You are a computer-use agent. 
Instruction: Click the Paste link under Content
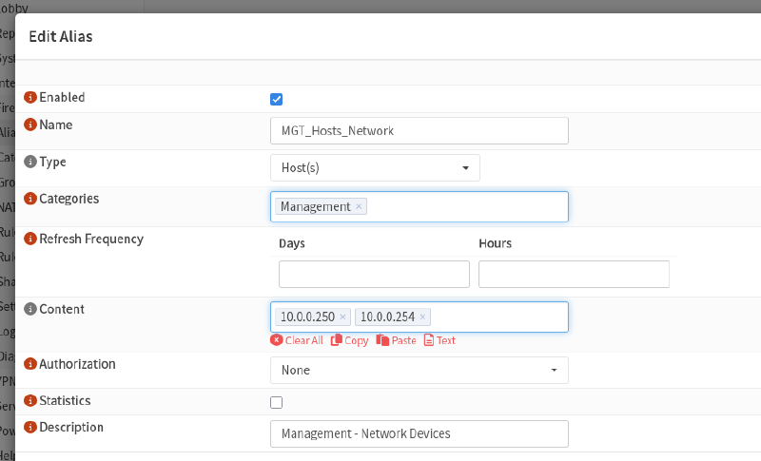(x=396, y=340)
